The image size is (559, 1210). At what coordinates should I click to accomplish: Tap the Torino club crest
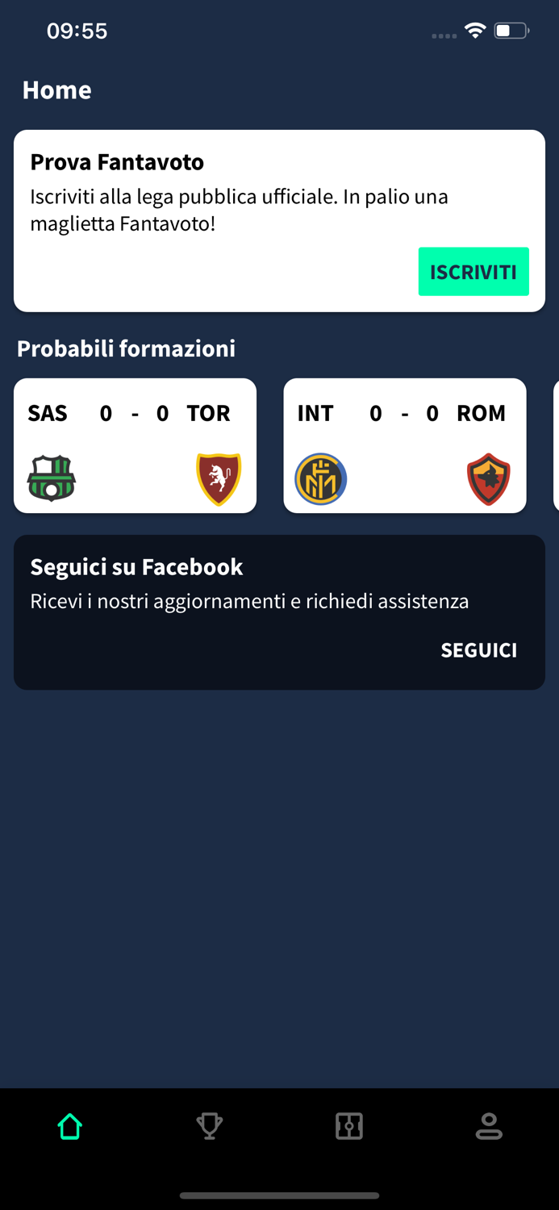coord(218,478)
